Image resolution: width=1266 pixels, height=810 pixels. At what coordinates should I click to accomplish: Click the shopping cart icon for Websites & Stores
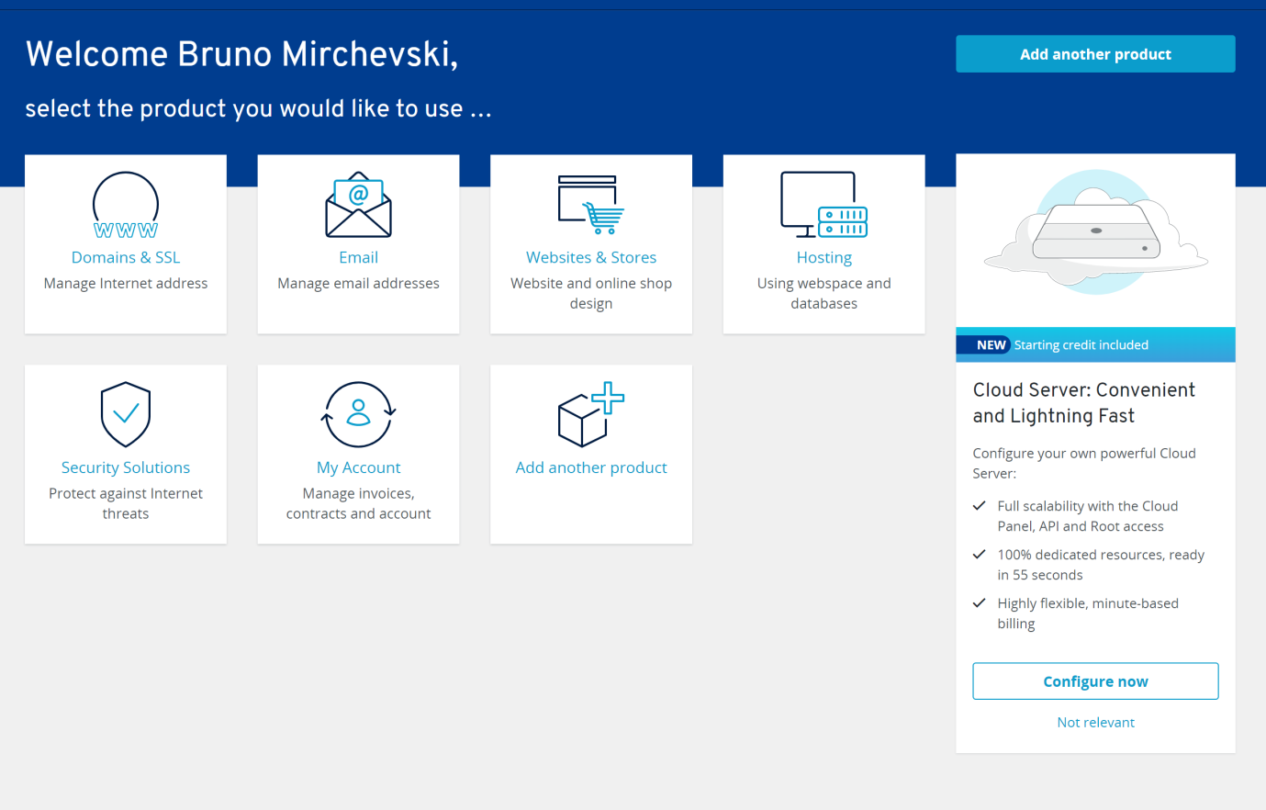(x=591, y=205)
